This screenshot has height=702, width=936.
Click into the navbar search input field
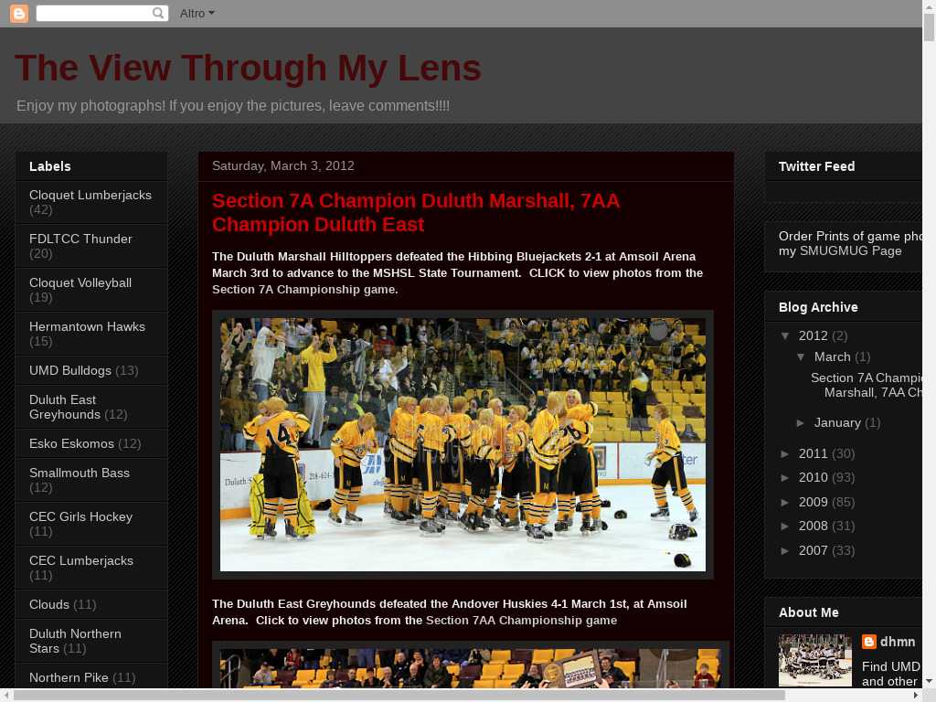93,14
